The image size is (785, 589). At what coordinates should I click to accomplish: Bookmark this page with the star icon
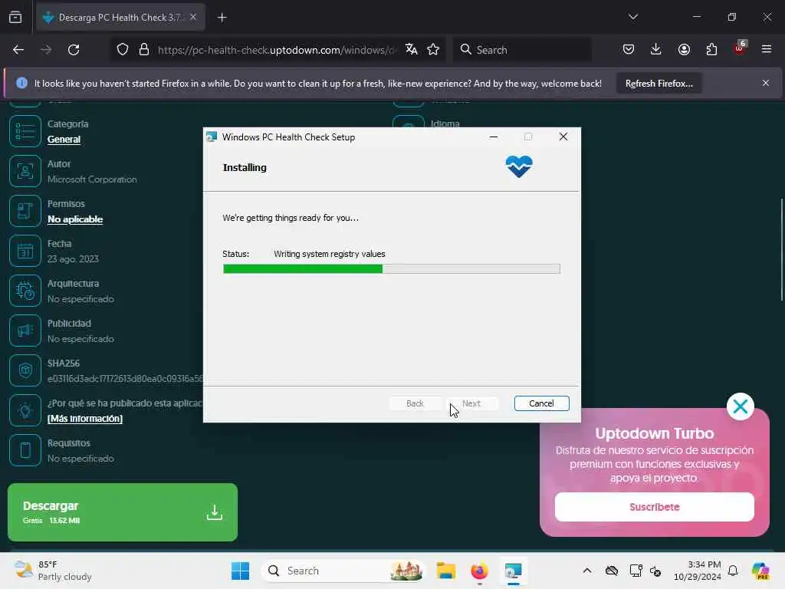(x=434, y=50)
